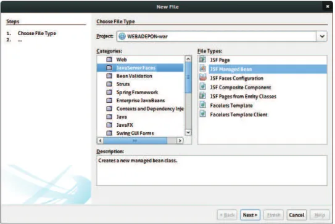Close the New File dialog
Viewport: 335px width, 224px height.
pos(328,6)
